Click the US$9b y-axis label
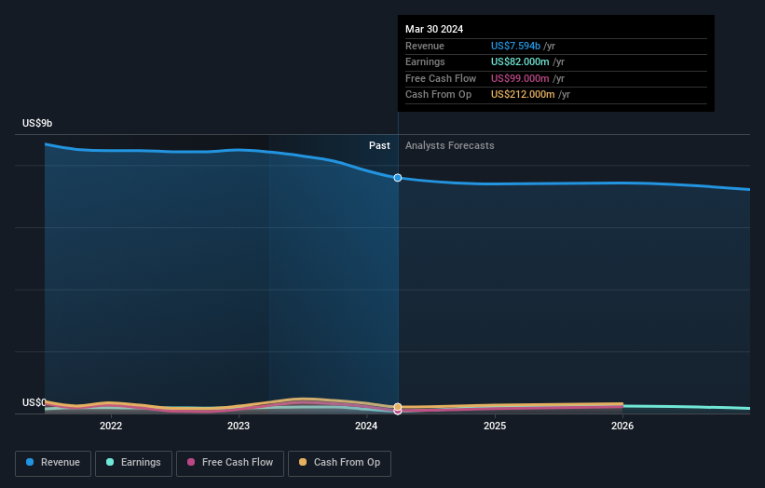 pos(37,123)
